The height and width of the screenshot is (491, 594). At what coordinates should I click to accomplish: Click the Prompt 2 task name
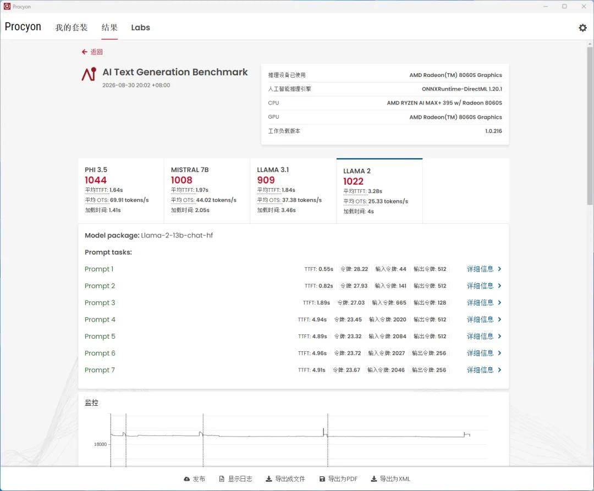tap(100, 286)
